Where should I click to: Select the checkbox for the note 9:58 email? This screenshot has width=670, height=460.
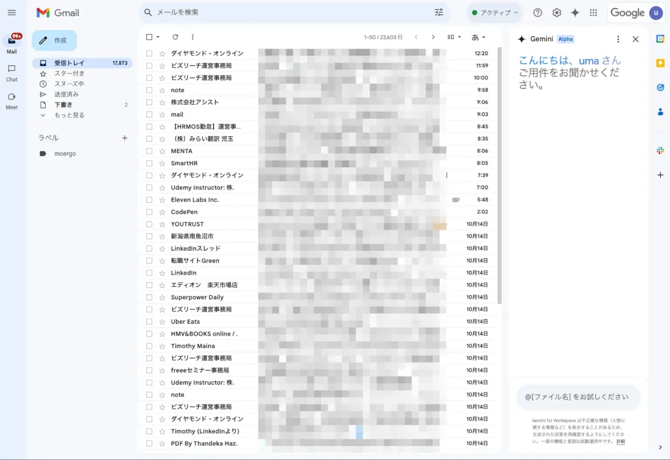tap(149, 90)
